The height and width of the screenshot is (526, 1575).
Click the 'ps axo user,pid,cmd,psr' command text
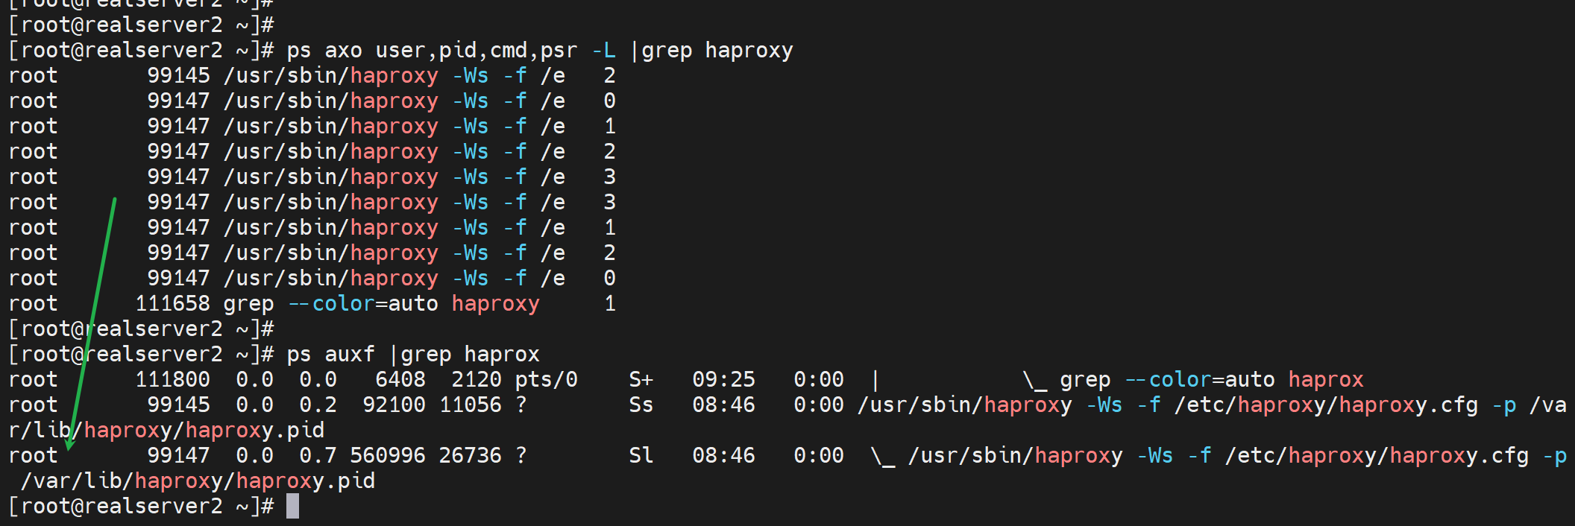click(432, 50)
